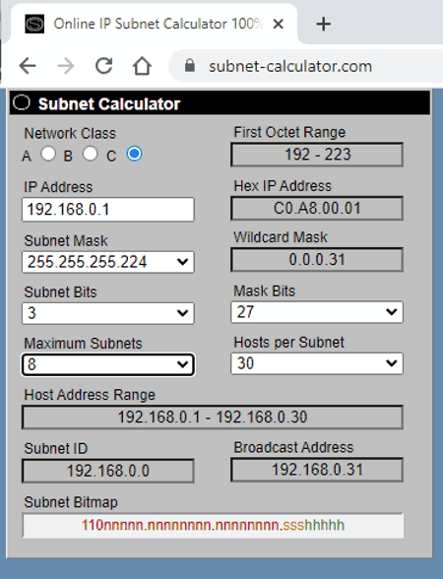Open the Hosts per Subnet dropdown
Viewport: 443px width, 579px height.
317,363
